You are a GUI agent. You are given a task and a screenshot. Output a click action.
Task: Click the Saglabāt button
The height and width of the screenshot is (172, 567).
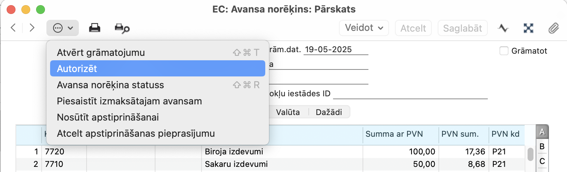click(463, 28)
